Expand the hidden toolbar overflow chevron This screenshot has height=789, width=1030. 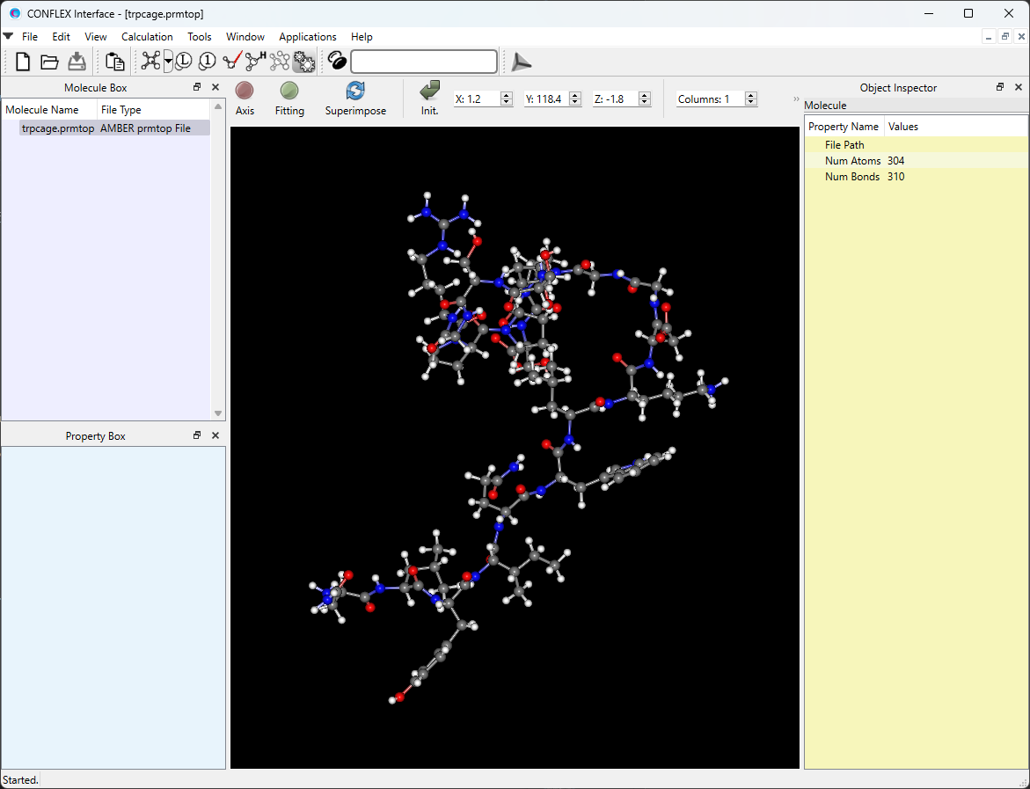[x=796, y=99]
